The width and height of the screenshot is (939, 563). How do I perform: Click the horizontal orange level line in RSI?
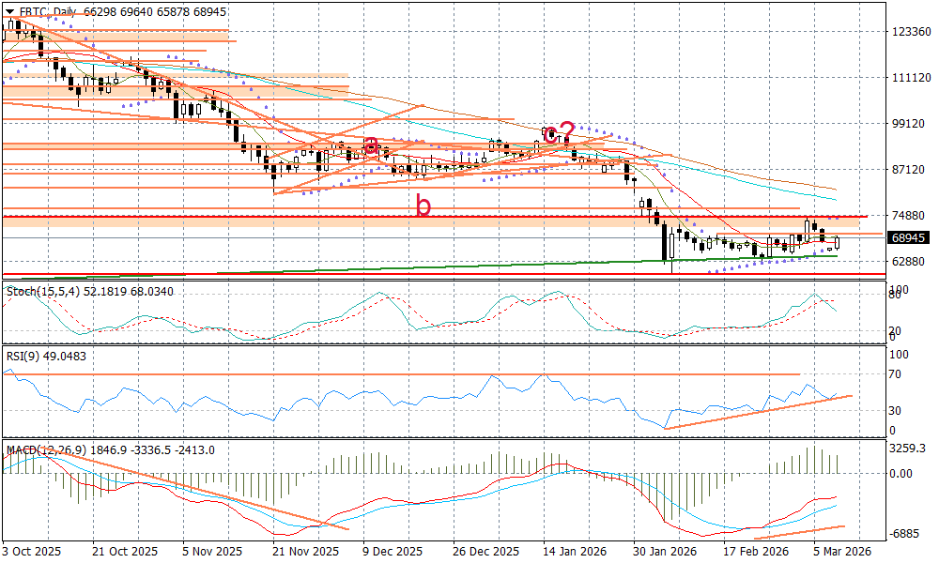coord(376,374)
